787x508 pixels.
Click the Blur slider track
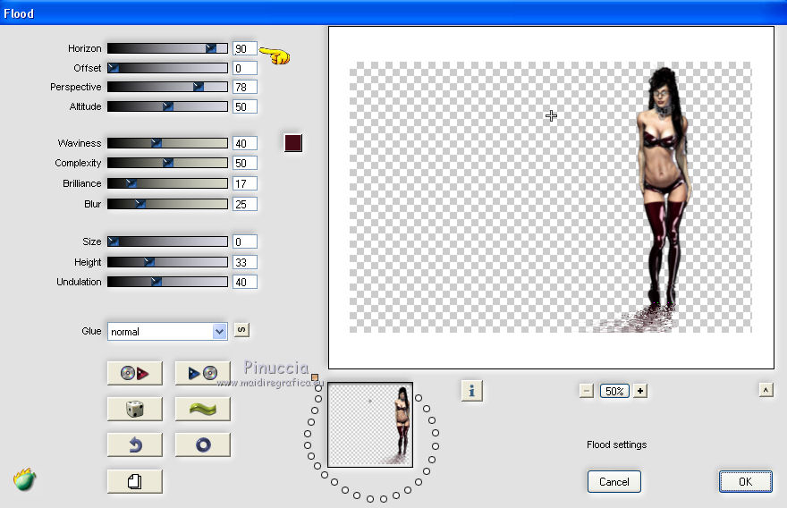click(167, 204)
